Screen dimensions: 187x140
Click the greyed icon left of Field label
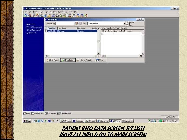point(80,23)
